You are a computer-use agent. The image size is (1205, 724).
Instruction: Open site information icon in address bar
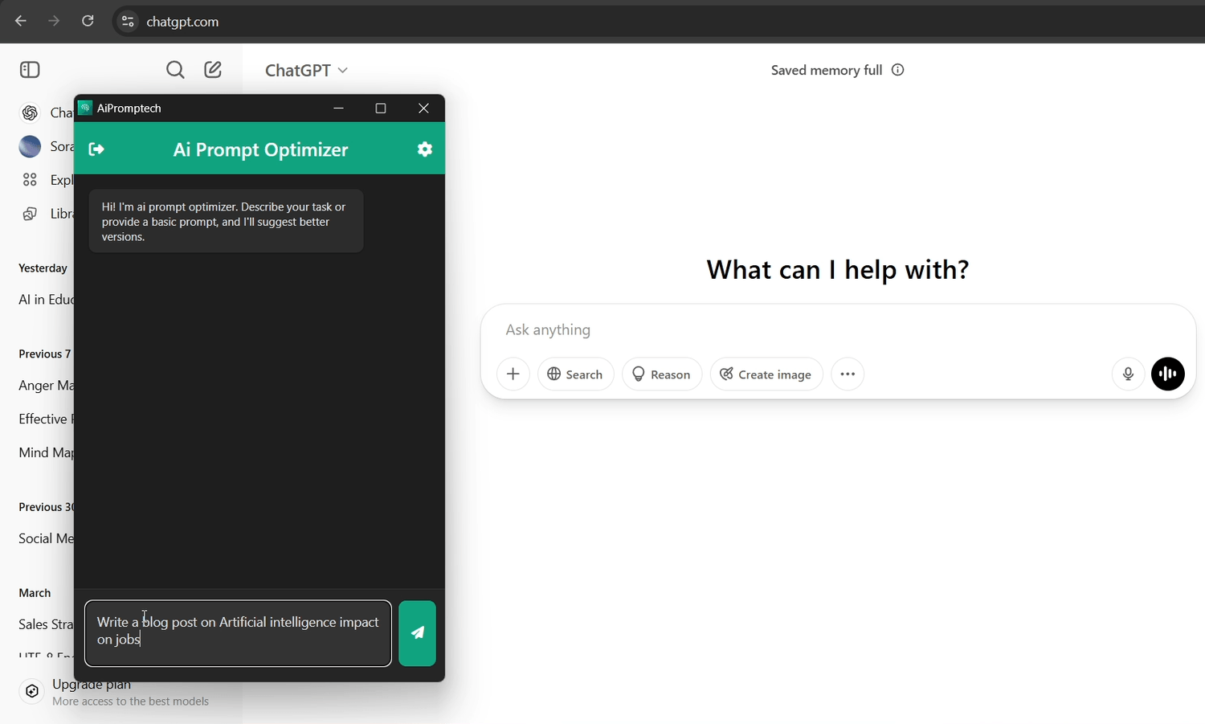[x=128, y=22]
